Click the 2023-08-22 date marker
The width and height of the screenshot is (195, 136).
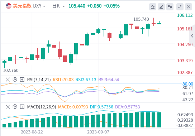32,132
